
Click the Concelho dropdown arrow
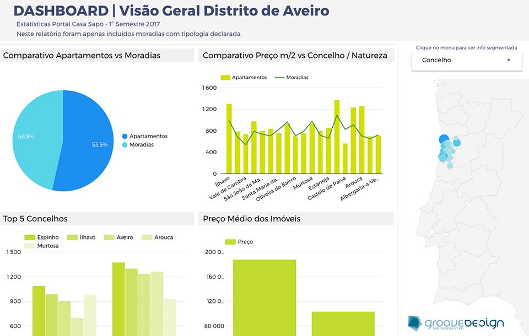click(x=509, y=61)
